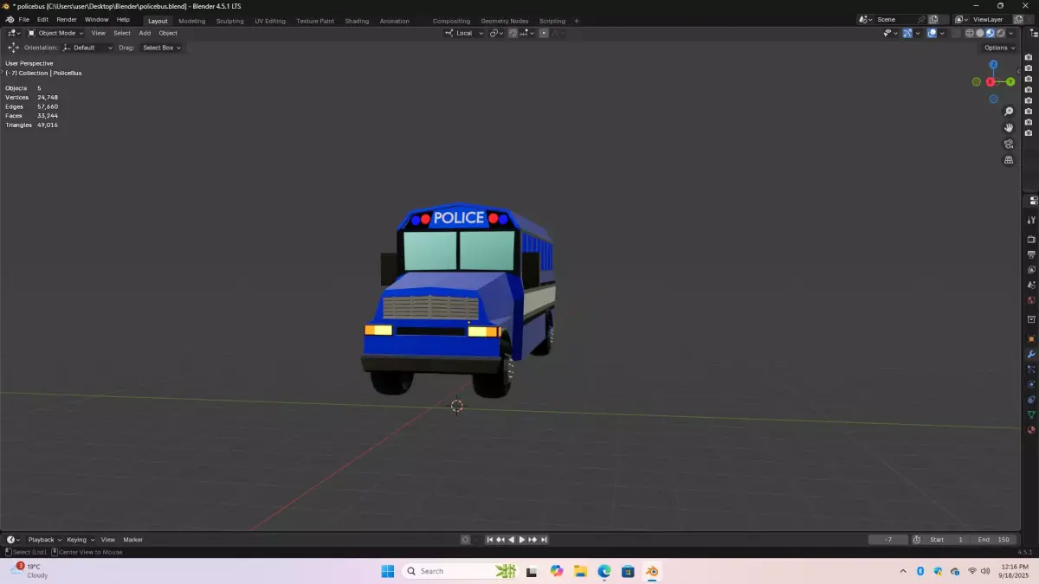1039x584 pixels.
Task: Open the Object Data green triangle tab
Action: pos(1031,414)
